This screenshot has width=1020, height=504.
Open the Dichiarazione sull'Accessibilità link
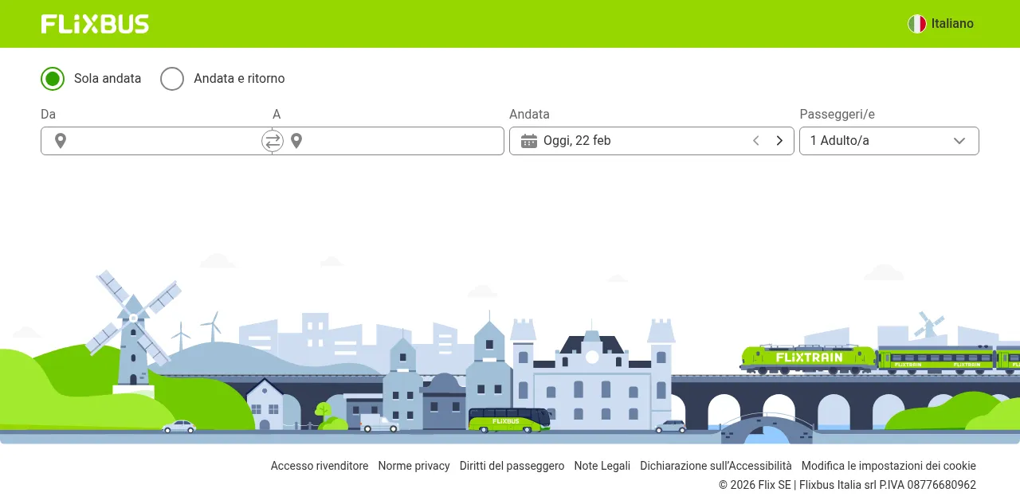(716, 466)
